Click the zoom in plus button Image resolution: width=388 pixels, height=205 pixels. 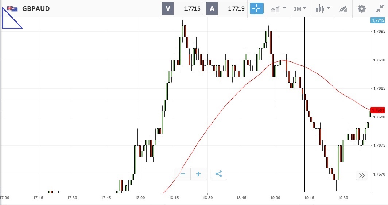199,174
